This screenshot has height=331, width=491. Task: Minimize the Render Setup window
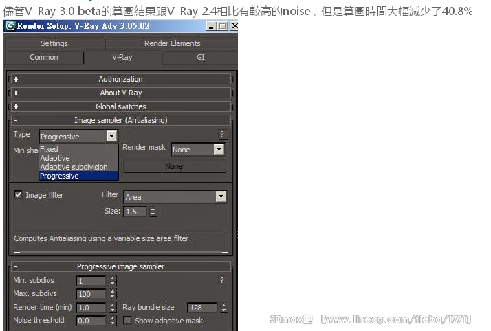click(x=211, y=26)
